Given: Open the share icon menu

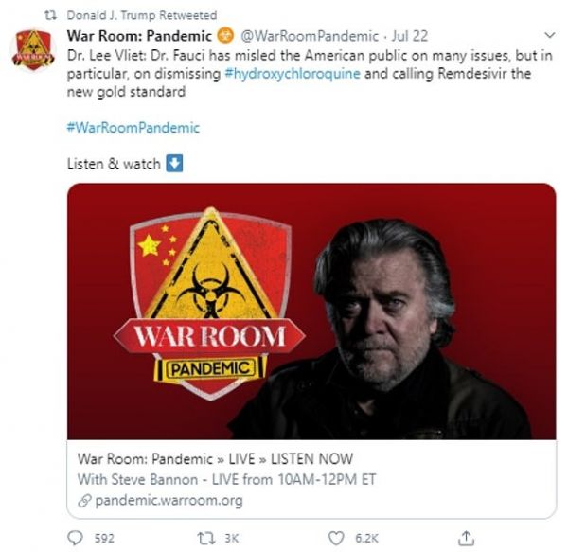Looking at the screenshot, I should (x=465, y=537).
